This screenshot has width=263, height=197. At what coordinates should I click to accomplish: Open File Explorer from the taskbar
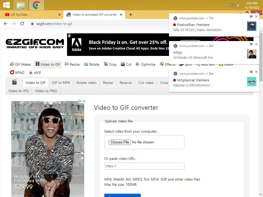click(x=21, y=5)
